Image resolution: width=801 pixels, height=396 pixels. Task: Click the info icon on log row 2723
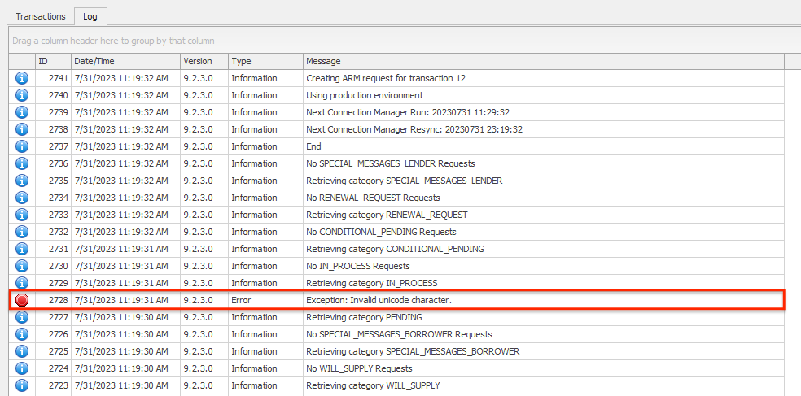coord(22,385)
